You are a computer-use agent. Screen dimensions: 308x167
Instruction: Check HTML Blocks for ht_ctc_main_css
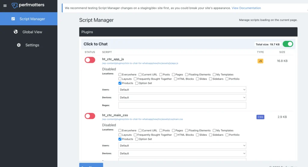click(175, 135)
